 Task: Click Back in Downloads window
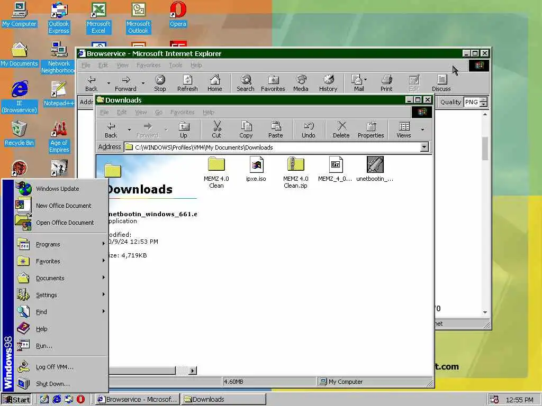click(x=111, y=130)
